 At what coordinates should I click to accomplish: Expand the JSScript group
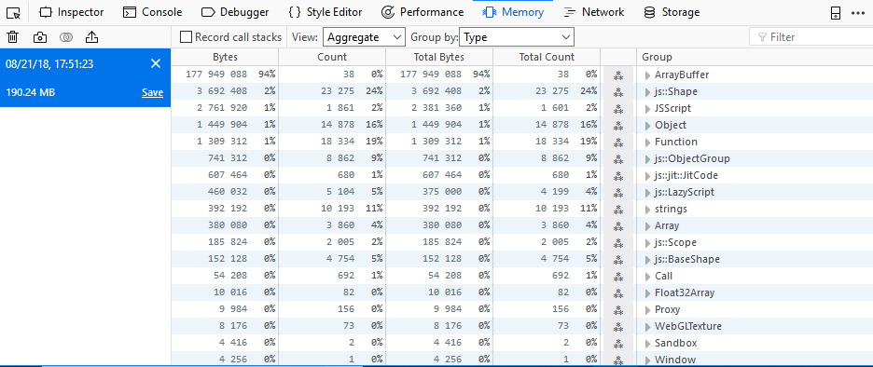click(647, 108)
